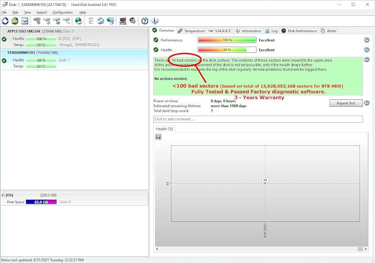Click the Refresh circular arrows toolbar icon
This screenshot has width=375, height=263.
coord(5,21)
